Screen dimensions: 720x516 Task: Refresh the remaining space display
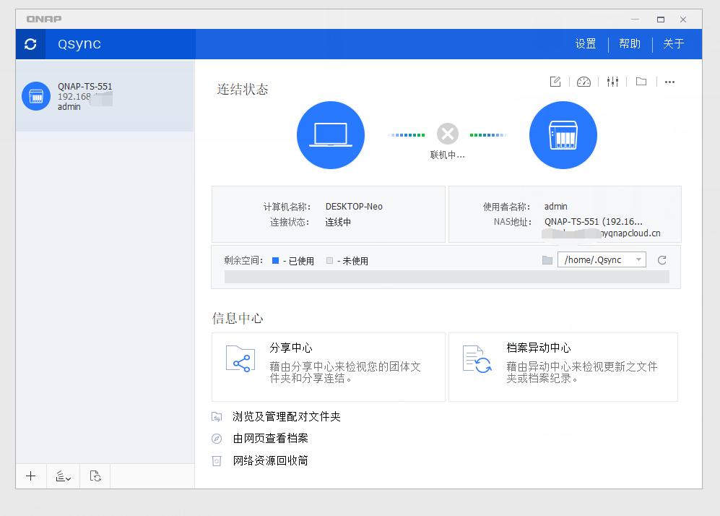[662, 259]
